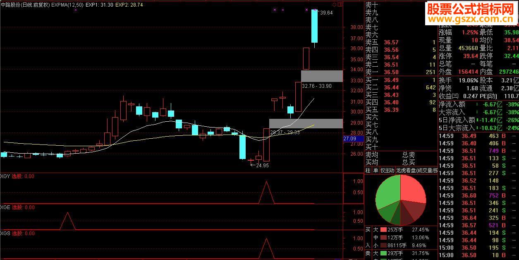
Task: Click the XGE 选股 indicator label
Action: [x=17, y=207]
